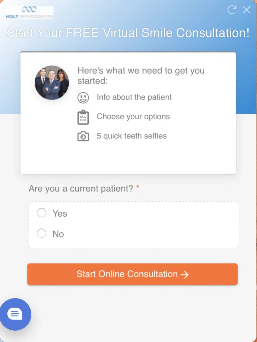Click the arrow on the orange button
The width and height of the screenshot is (257, 342).
[185, 275]
